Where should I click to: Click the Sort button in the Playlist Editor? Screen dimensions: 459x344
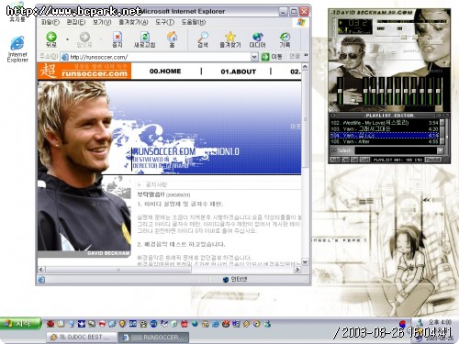(x=364, y=160)
